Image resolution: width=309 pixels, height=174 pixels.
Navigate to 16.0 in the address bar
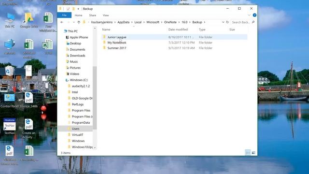coord(184,22)
